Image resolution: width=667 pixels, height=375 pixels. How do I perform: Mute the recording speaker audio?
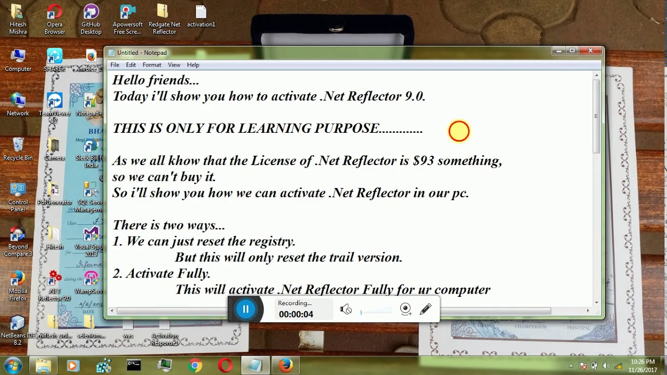tap(346, 309)
